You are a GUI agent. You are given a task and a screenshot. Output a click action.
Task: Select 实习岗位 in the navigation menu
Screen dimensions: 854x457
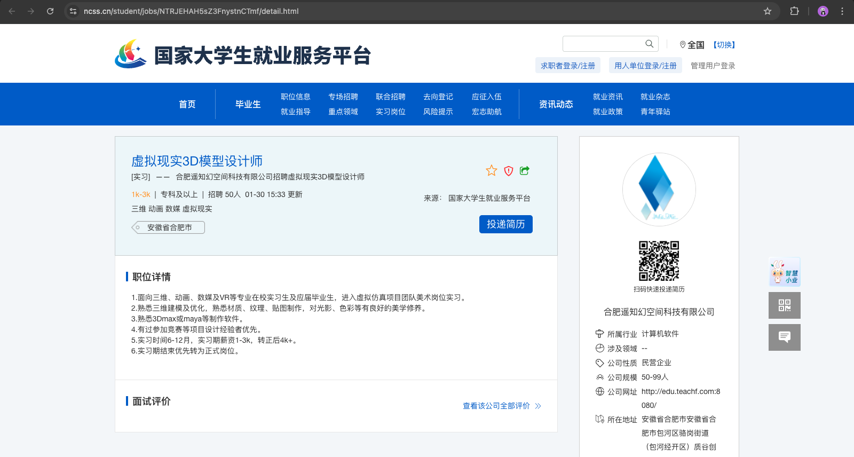390,112
